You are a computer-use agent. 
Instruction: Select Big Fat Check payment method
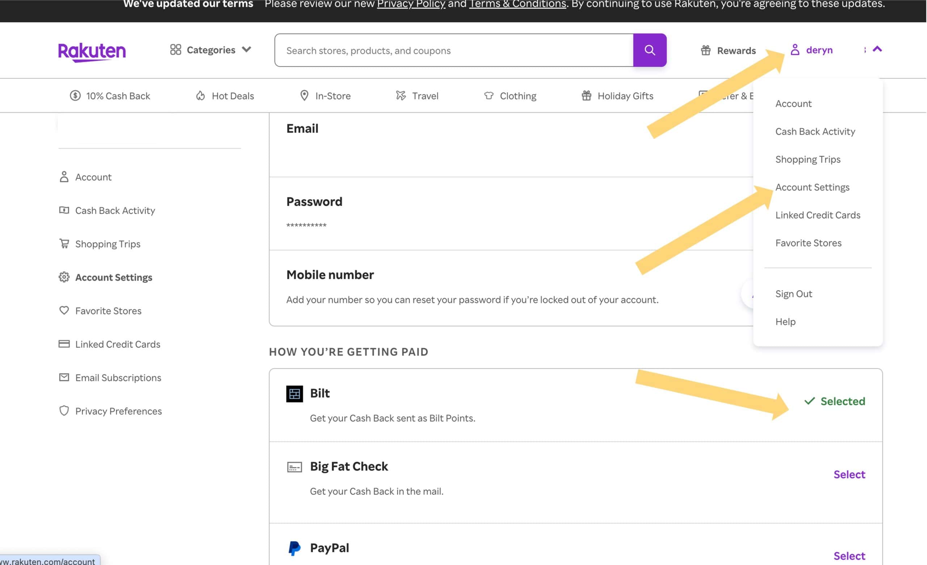coord(849,475)
